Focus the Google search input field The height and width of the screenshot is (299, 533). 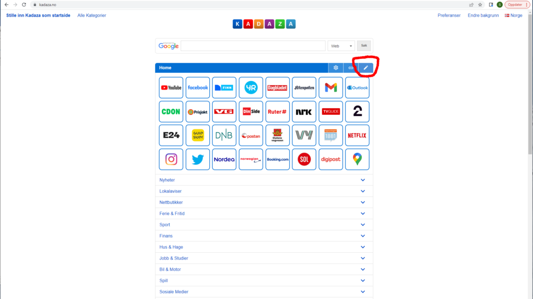[x=253, y=46]
